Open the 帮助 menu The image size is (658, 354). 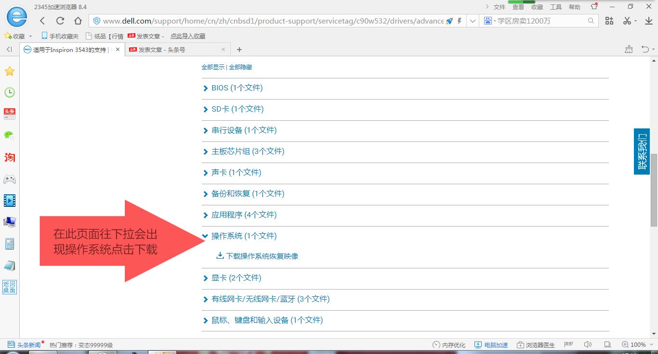click(575, 7)
